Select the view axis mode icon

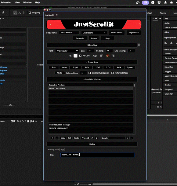pyautogui.click(x=24, y=13)
